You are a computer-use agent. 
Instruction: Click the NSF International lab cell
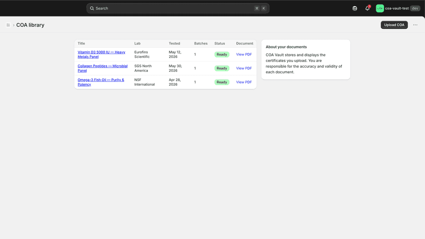pos(144,82)
